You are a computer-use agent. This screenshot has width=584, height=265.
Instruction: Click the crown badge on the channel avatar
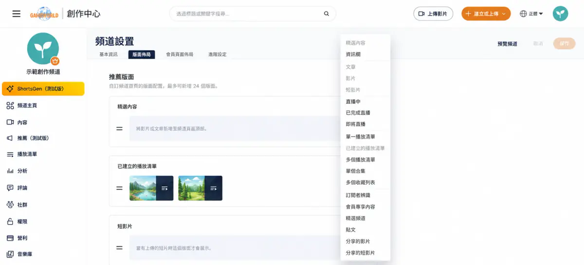coord(55,61)
